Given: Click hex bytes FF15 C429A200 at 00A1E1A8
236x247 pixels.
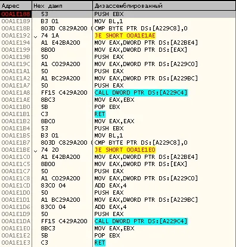Looking at the screenshot, I should click(64, 93).
